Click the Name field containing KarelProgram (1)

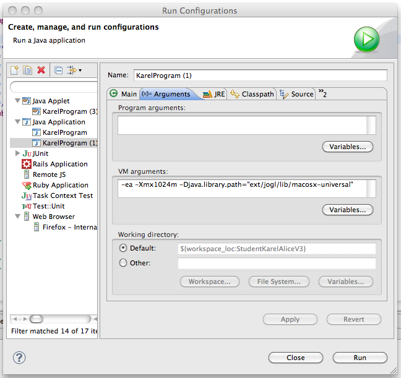(261, 75)
